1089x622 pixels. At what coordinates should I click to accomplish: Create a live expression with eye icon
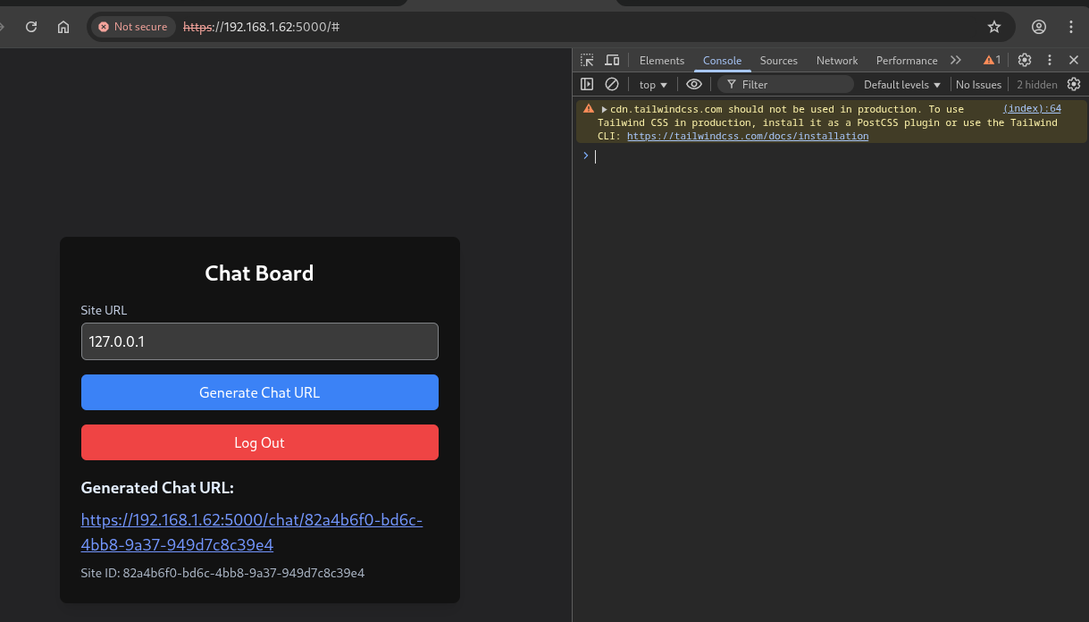tap(694, 84)
